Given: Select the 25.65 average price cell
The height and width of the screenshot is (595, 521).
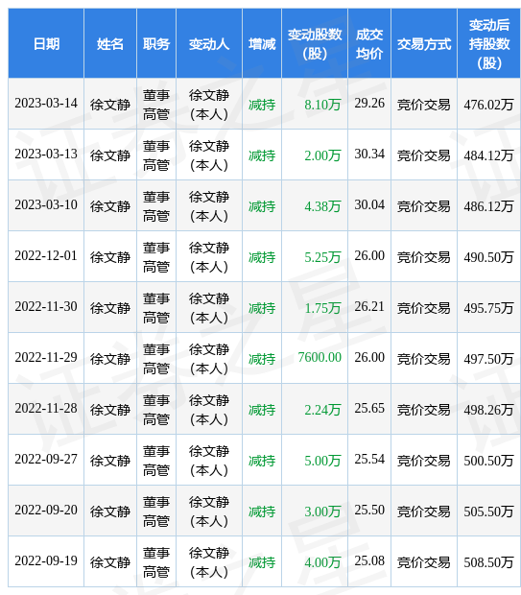Looking at the screenshot, I should point(369,408).
